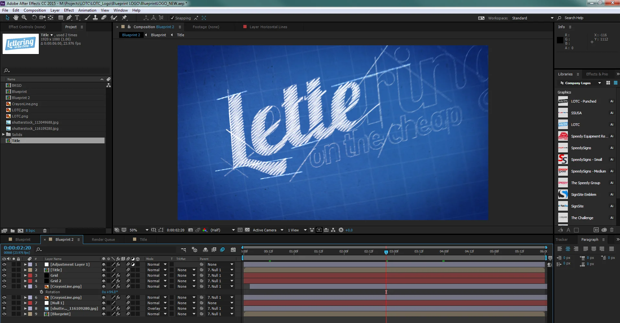This screenshot has width=620, height=323.
Task: Open the Tracker panel tab
Action: pyautogui.click(x=562, y=239)
